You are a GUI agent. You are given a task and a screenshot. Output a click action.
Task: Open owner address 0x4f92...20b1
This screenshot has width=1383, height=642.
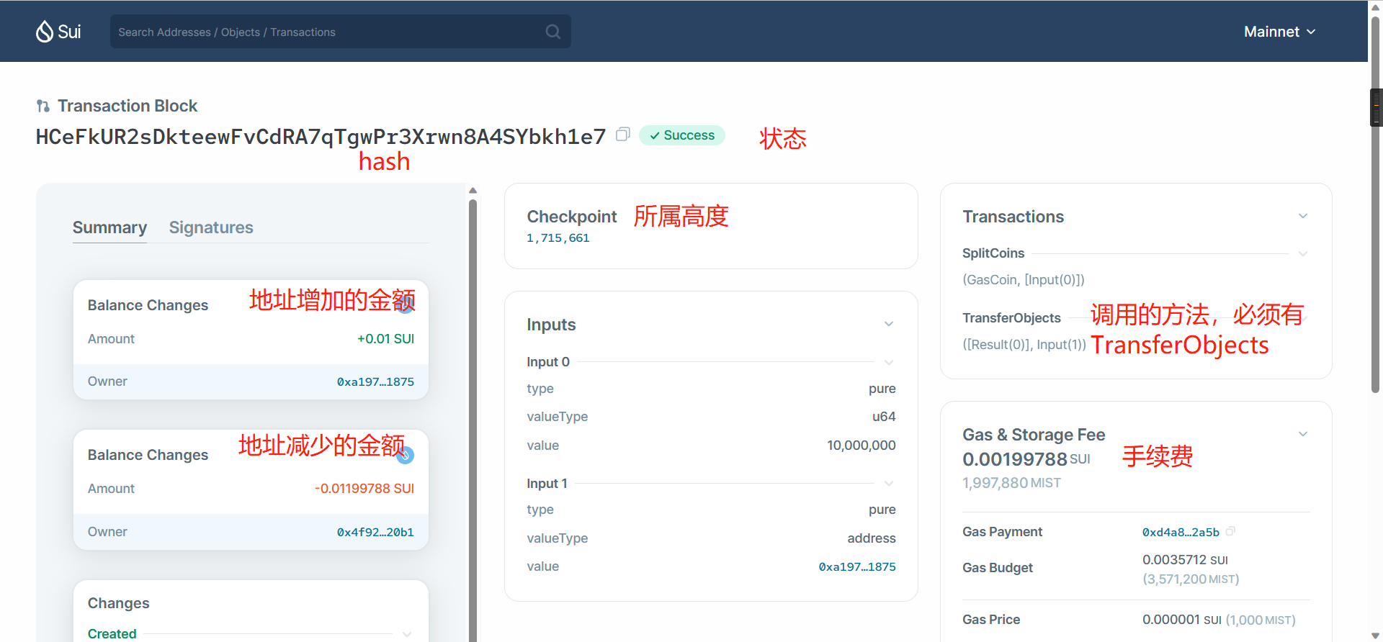click(375, 533)
